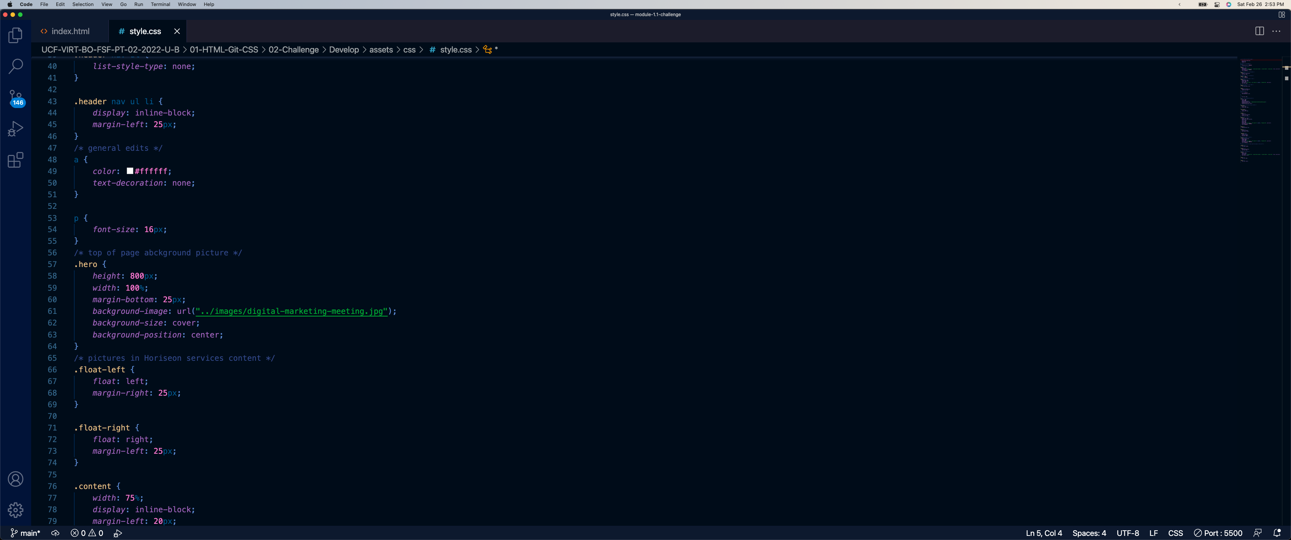Open the Terminal menu
The height and width of the screenshot is (540, 1291).
pyautogui.click(x=160, y=4)
